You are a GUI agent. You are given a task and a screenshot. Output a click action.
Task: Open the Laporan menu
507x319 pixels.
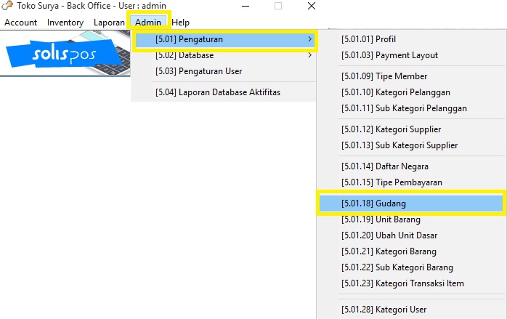(x=109, y=23)
